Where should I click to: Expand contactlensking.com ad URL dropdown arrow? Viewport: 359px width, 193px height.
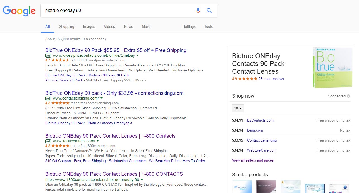(102, 98)
